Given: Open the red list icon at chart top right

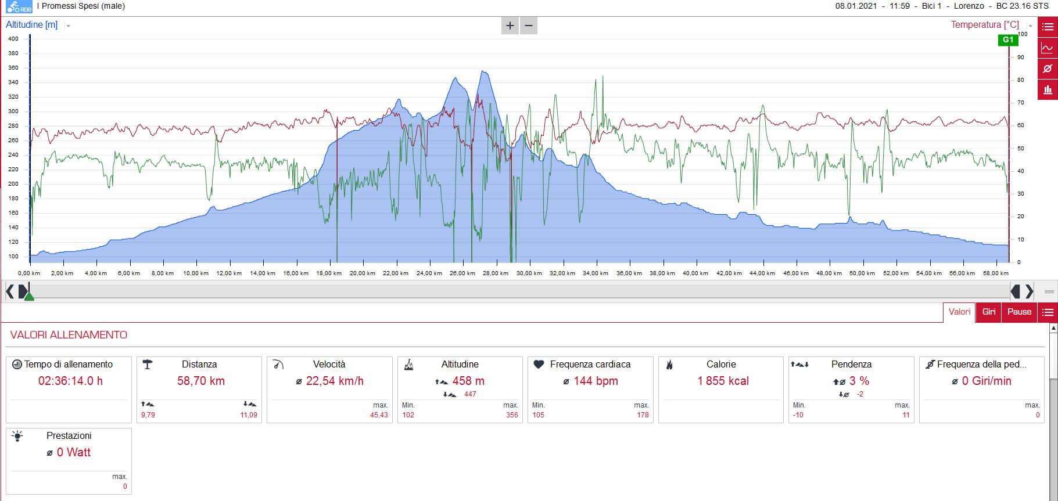Looking at the screenshot, I should [x=1048, y=27].
